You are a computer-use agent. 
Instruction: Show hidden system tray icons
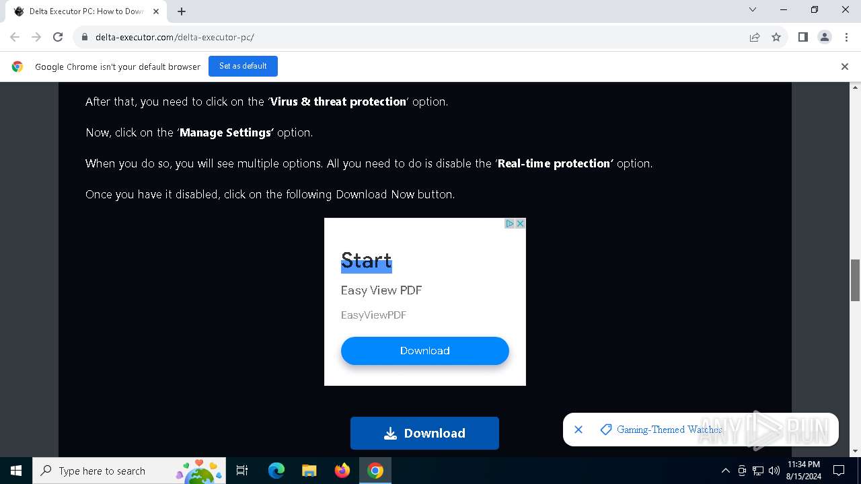pos(725,471)
